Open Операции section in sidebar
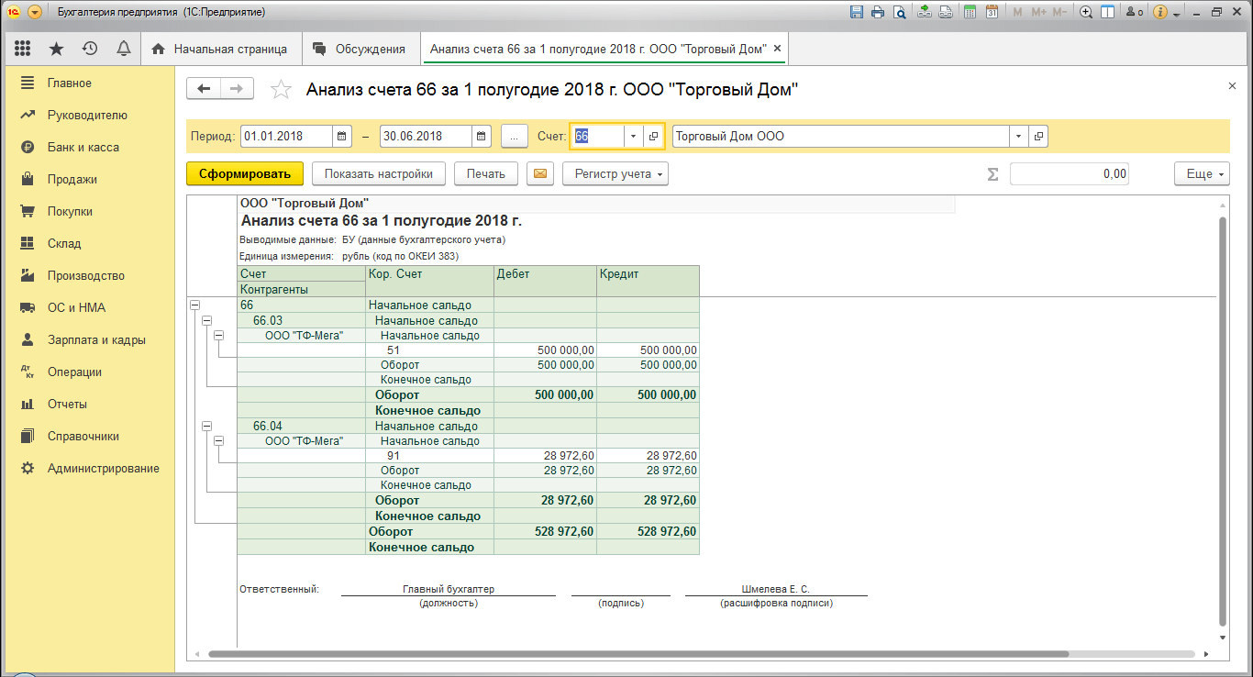The image size is (1253, 677). 90,372
